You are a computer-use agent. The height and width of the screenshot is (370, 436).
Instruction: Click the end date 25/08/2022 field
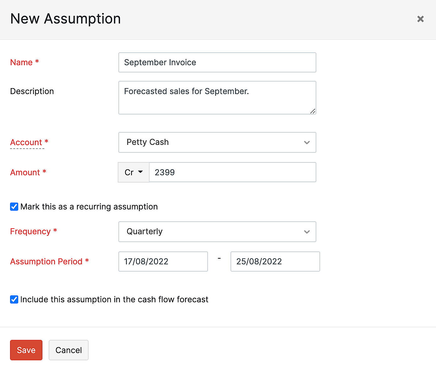click(275, 262)
